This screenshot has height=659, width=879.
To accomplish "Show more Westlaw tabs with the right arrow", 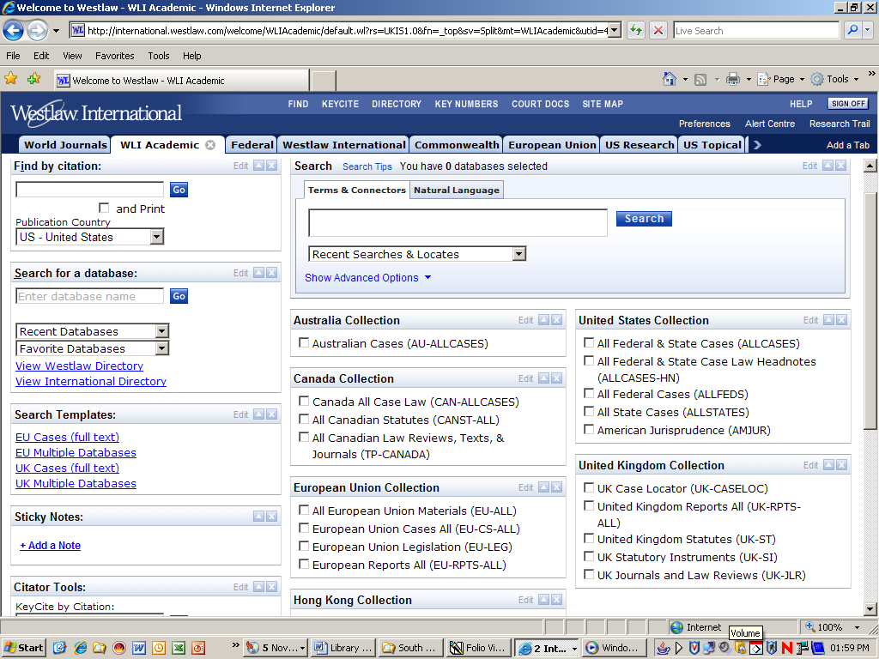I will [x=757, y=145].
